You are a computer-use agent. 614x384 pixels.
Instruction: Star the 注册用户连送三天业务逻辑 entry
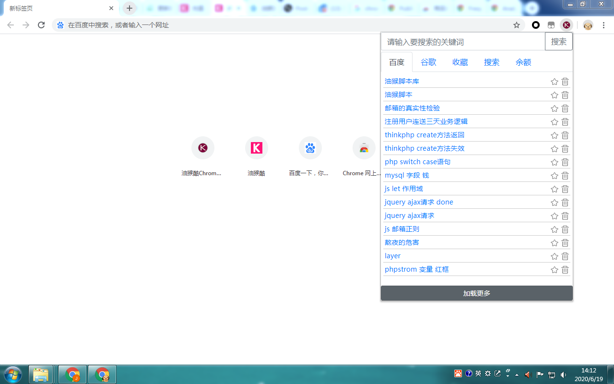[555, 122]
